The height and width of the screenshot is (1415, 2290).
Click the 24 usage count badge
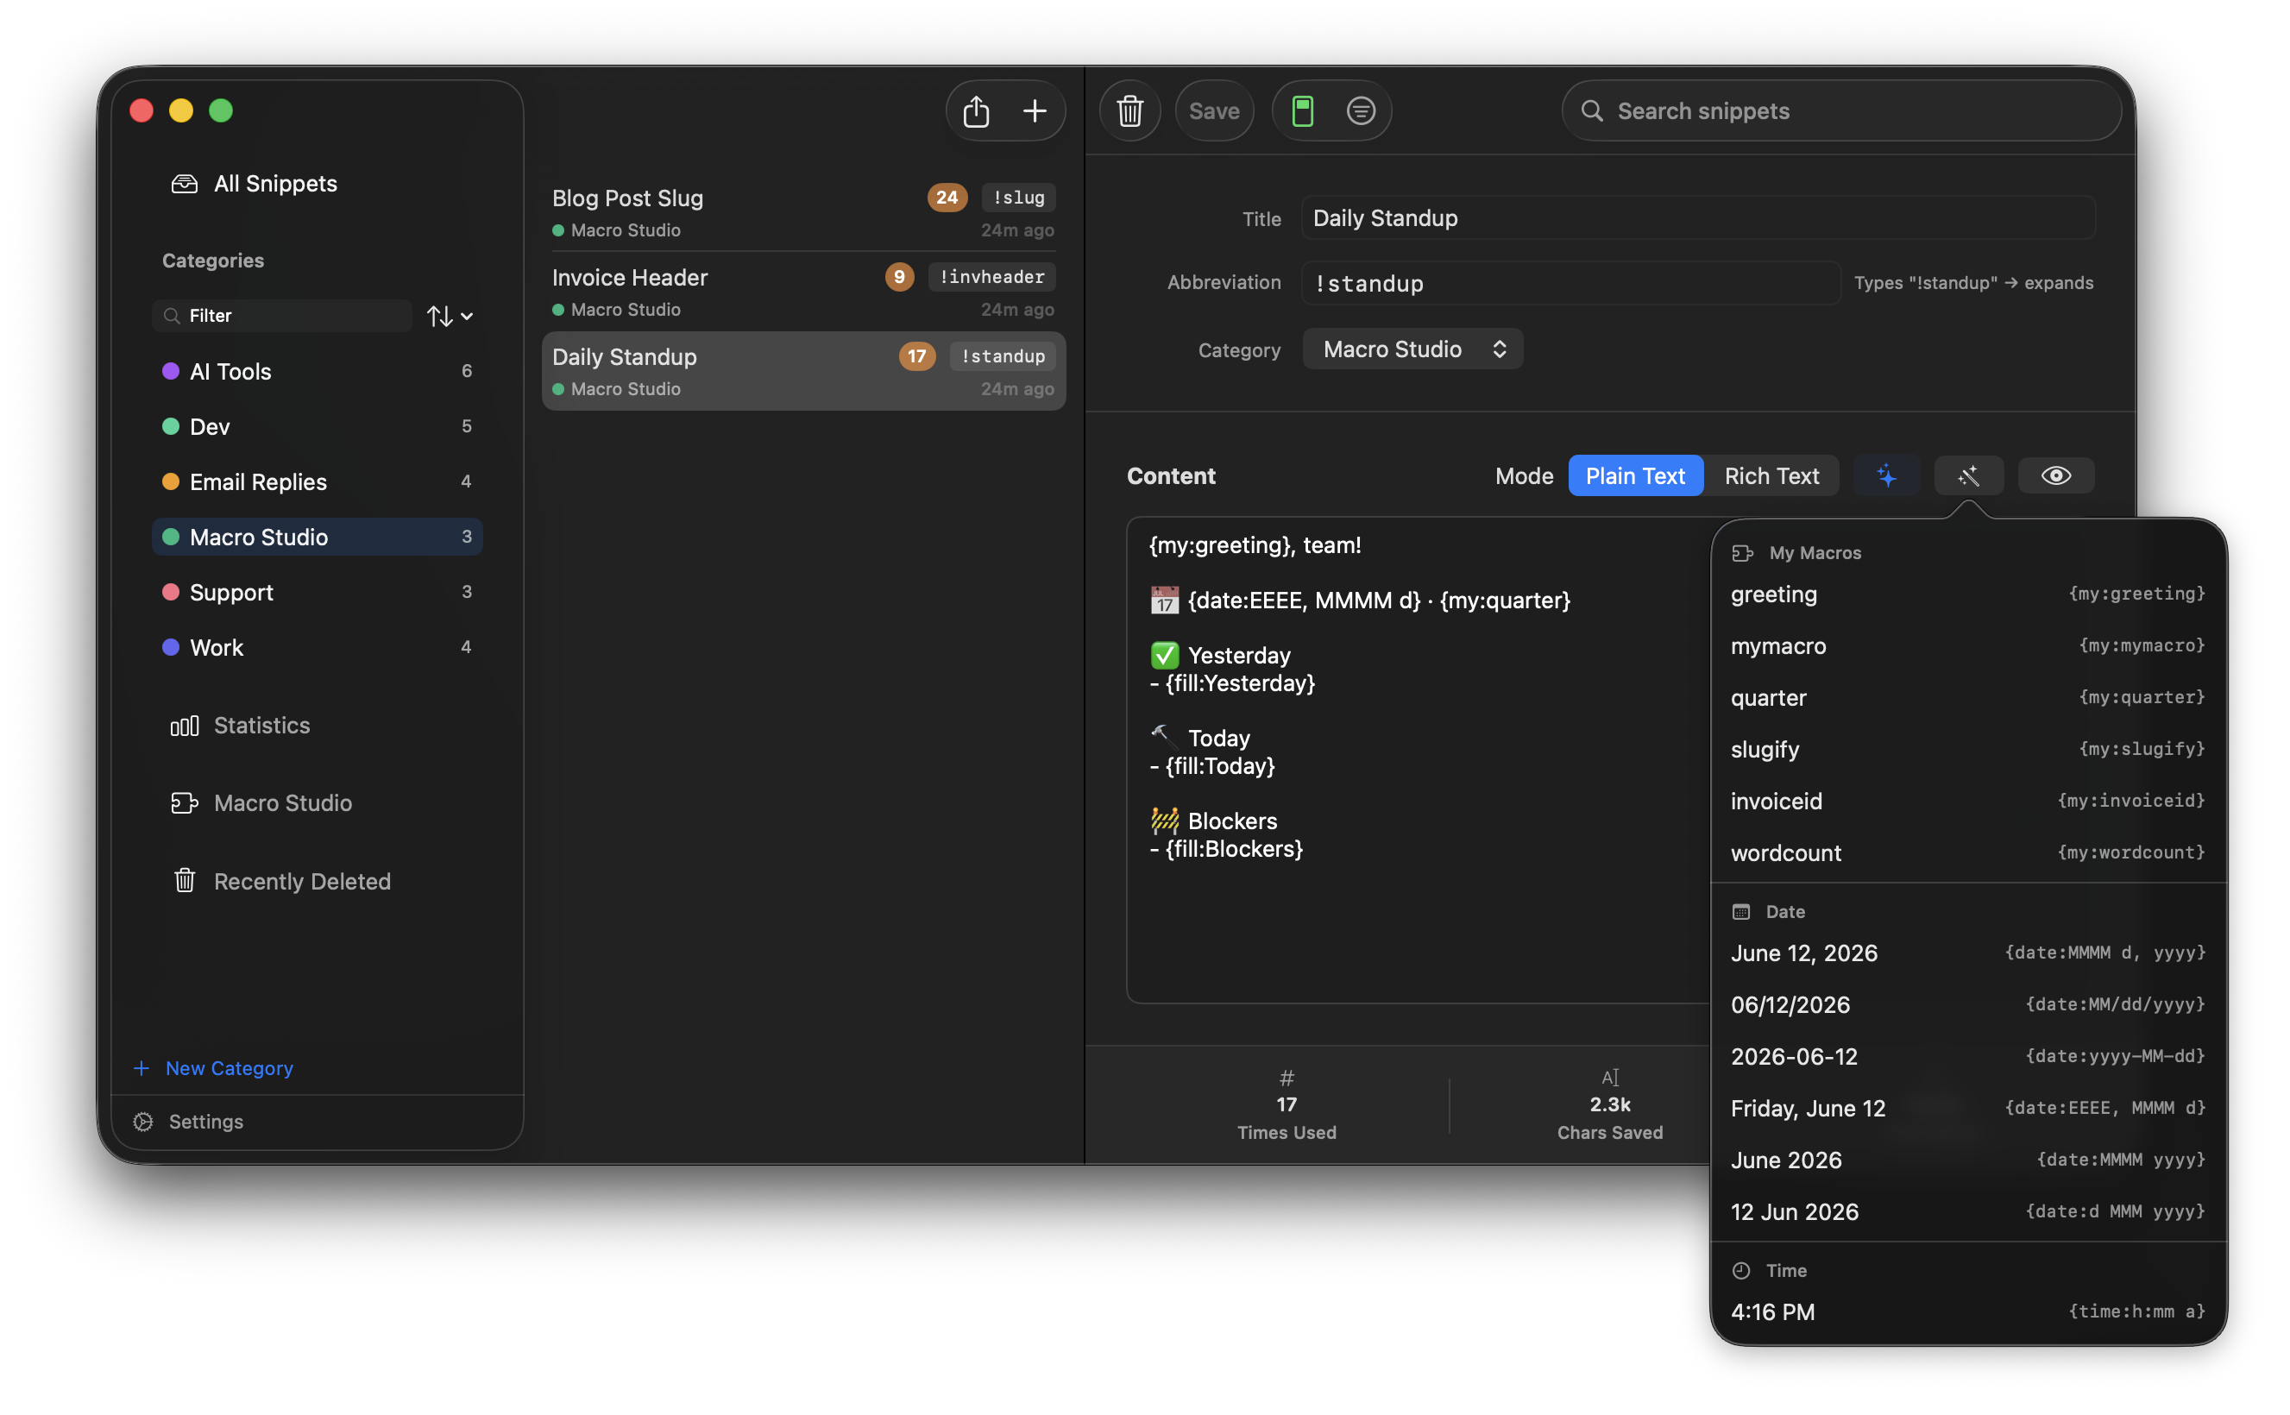coord(947,198)
